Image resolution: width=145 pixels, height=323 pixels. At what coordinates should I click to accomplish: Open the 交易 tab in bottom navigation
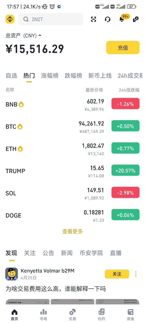[72, 315]
